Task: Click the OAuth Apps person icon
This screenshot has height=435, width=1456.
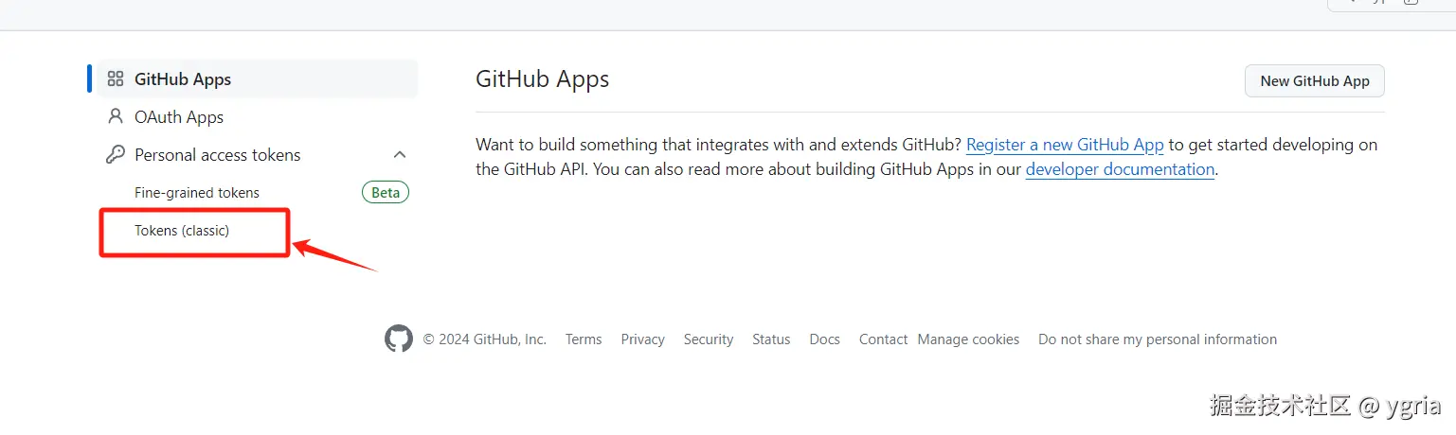Action: pos(116,117)
